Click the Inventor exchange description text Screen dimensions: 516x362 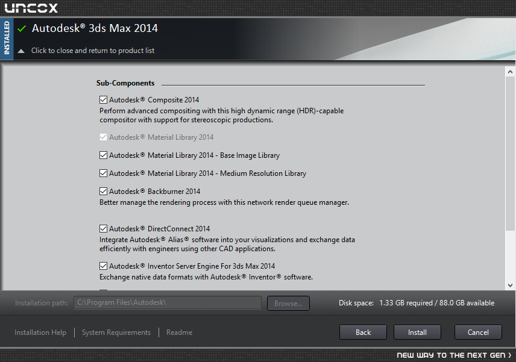pyautogui.click(x=206, y=277)
